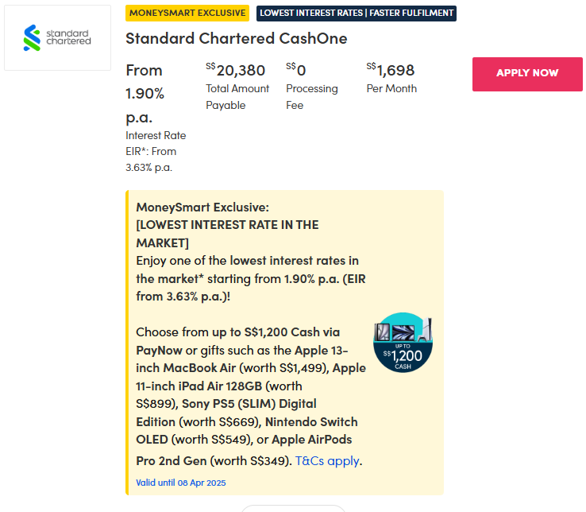586x512 pixels.
Task: Click the From 1.90% p.a. rate
Action: (x=145, y=93)
